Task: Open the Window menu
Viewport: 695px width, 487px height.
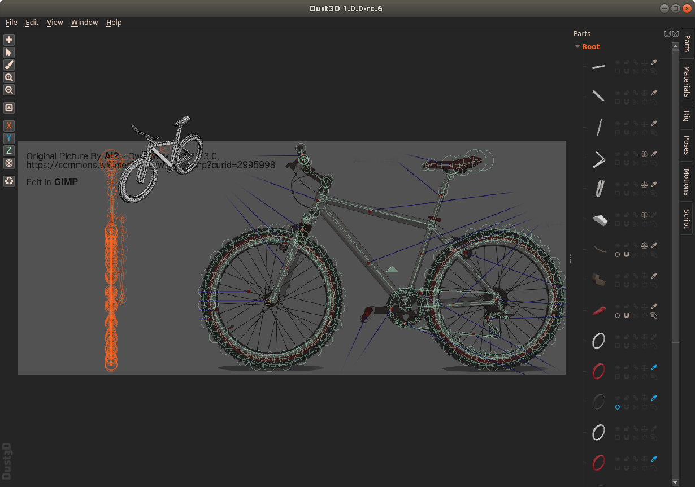Action: point(84,23)
